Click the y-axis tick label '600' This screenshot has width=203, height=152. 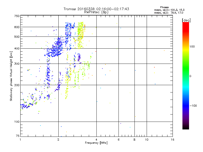[17, 27]
